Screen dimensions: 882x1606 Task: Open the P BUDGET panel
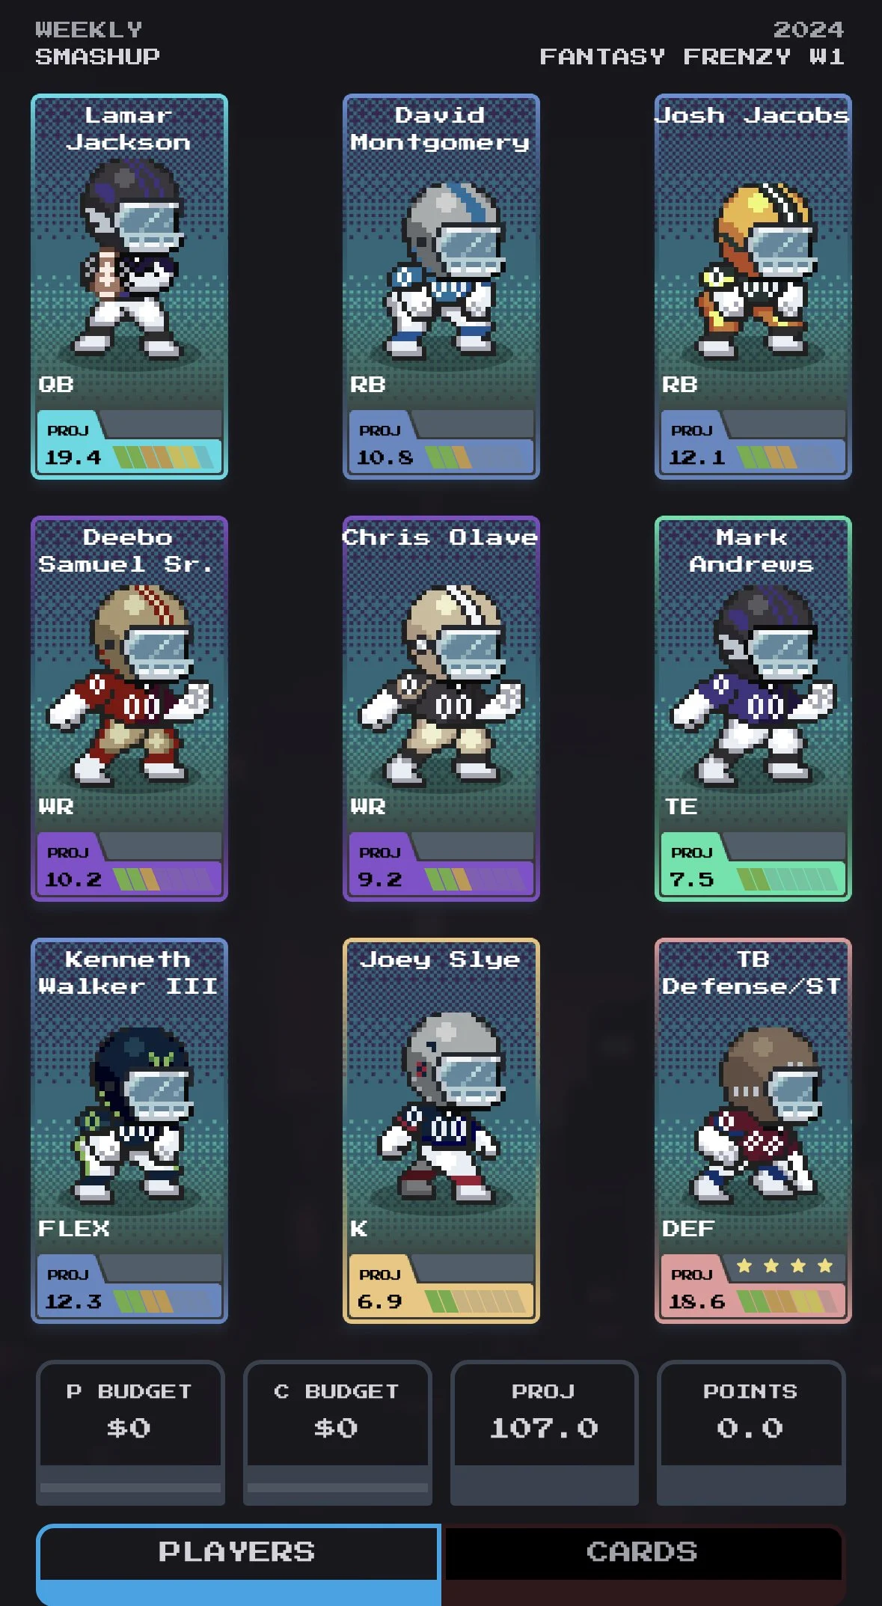(x=130, y=1432)
